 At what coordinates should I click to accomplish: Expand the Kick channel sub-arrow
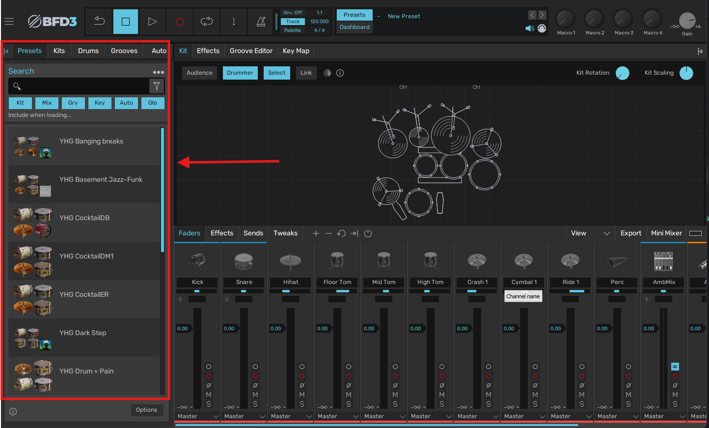[x=180, y=299]
